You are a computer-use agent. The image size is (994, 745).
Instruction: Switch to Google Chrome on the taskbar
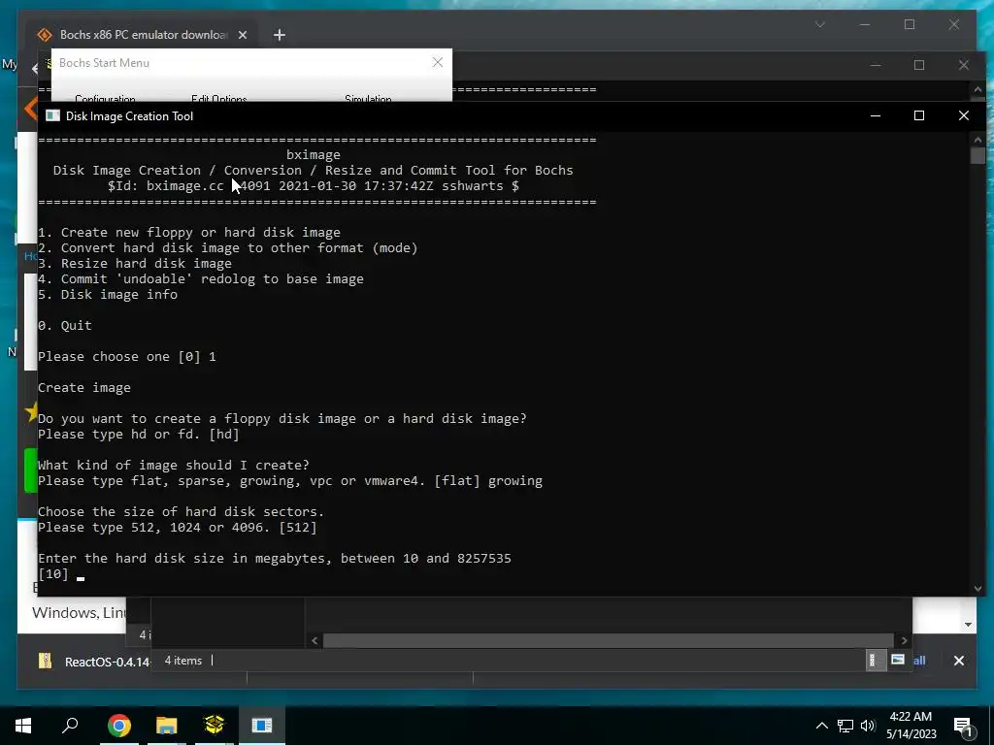click(118, 725)
